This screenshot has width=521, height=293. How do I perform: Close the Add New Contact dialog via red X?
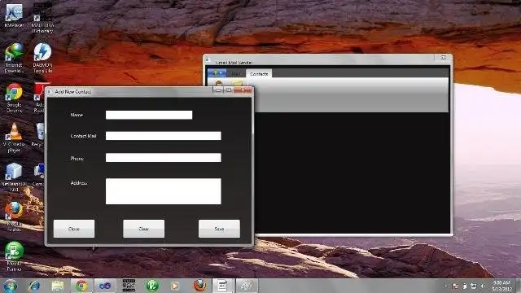tap(243, 90)
